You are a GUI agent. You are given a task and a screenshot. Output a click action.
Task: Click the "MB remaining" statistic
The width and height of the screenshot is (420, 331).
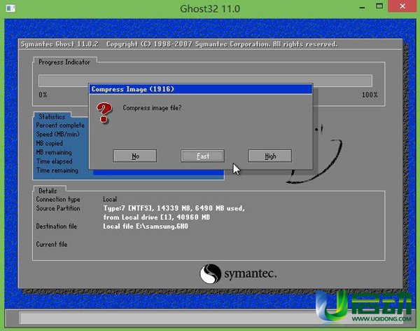point(54,152)
